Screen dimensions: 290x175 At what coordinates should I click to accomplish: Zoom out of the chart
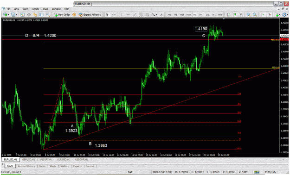(255, 15)
